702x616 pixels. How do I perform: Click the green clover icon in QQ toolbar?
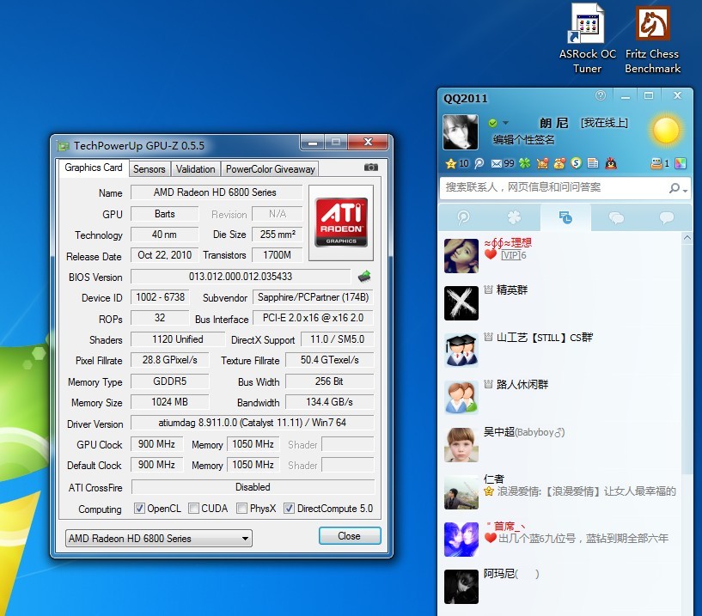pos(525,163)
